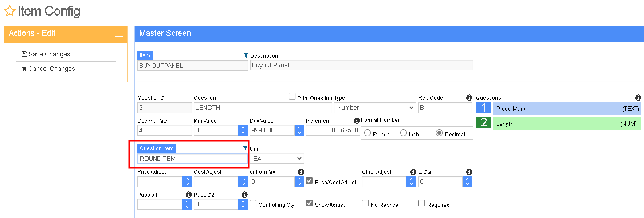Click the Item field BUYOUTPANEL
This screenshot has width=644, height=218.
pos(193,66)
